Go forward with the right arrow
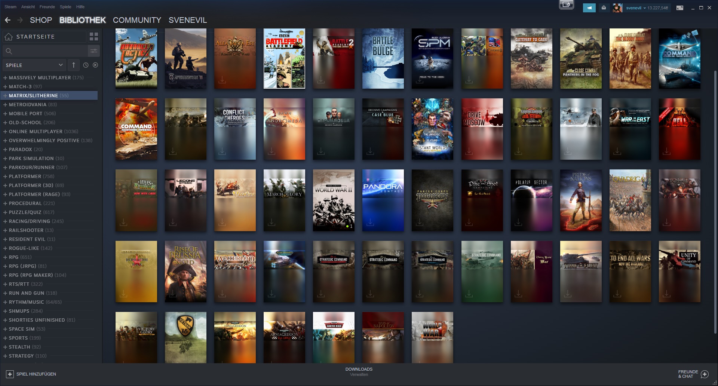 (20, 20)
